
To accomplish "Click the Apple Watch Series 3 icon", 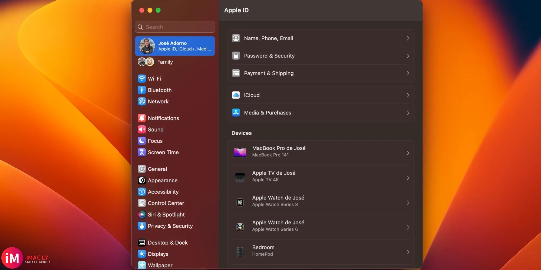I will 240,202.
